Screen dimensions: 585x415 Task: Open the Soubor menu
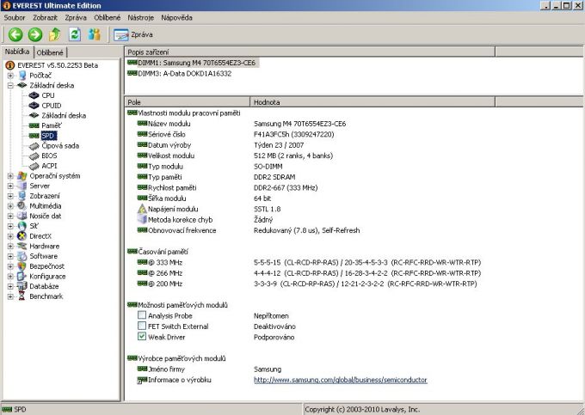point(15,17)
